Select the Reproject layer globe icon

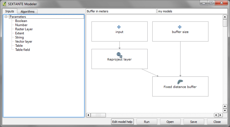coord(119,54)
